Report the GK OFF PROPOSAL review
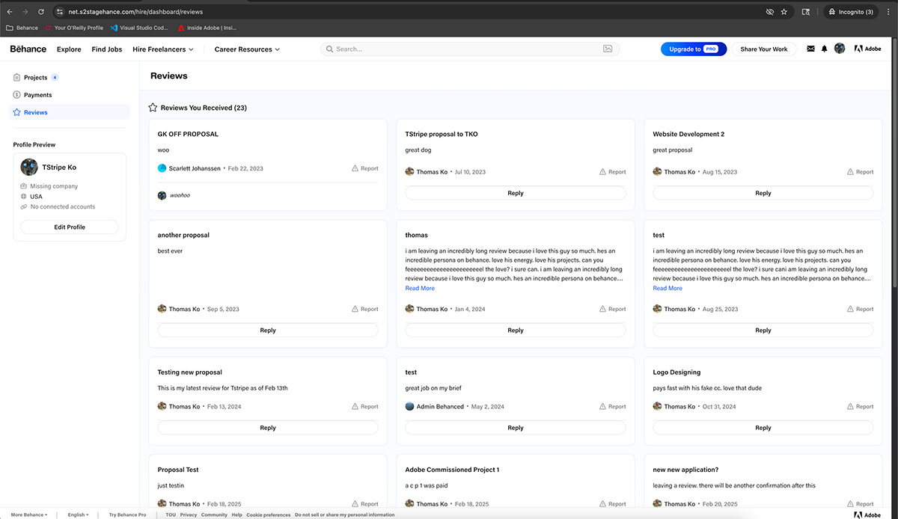The height and width of the screenshot is (519, 898). pyautogui.click(x=365, y=169)
